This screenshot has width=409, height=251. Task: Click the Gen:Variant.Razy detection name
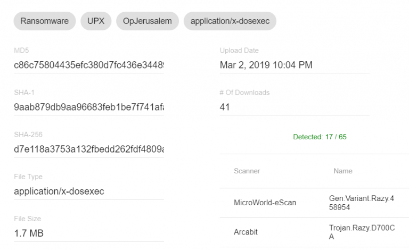tap(354, 203)
